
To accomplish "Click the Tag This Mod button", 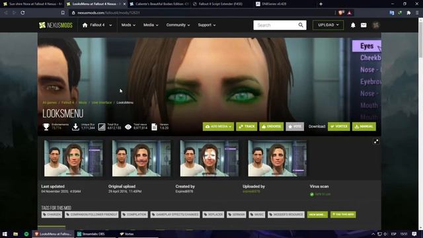I will [x=343, y=214].
